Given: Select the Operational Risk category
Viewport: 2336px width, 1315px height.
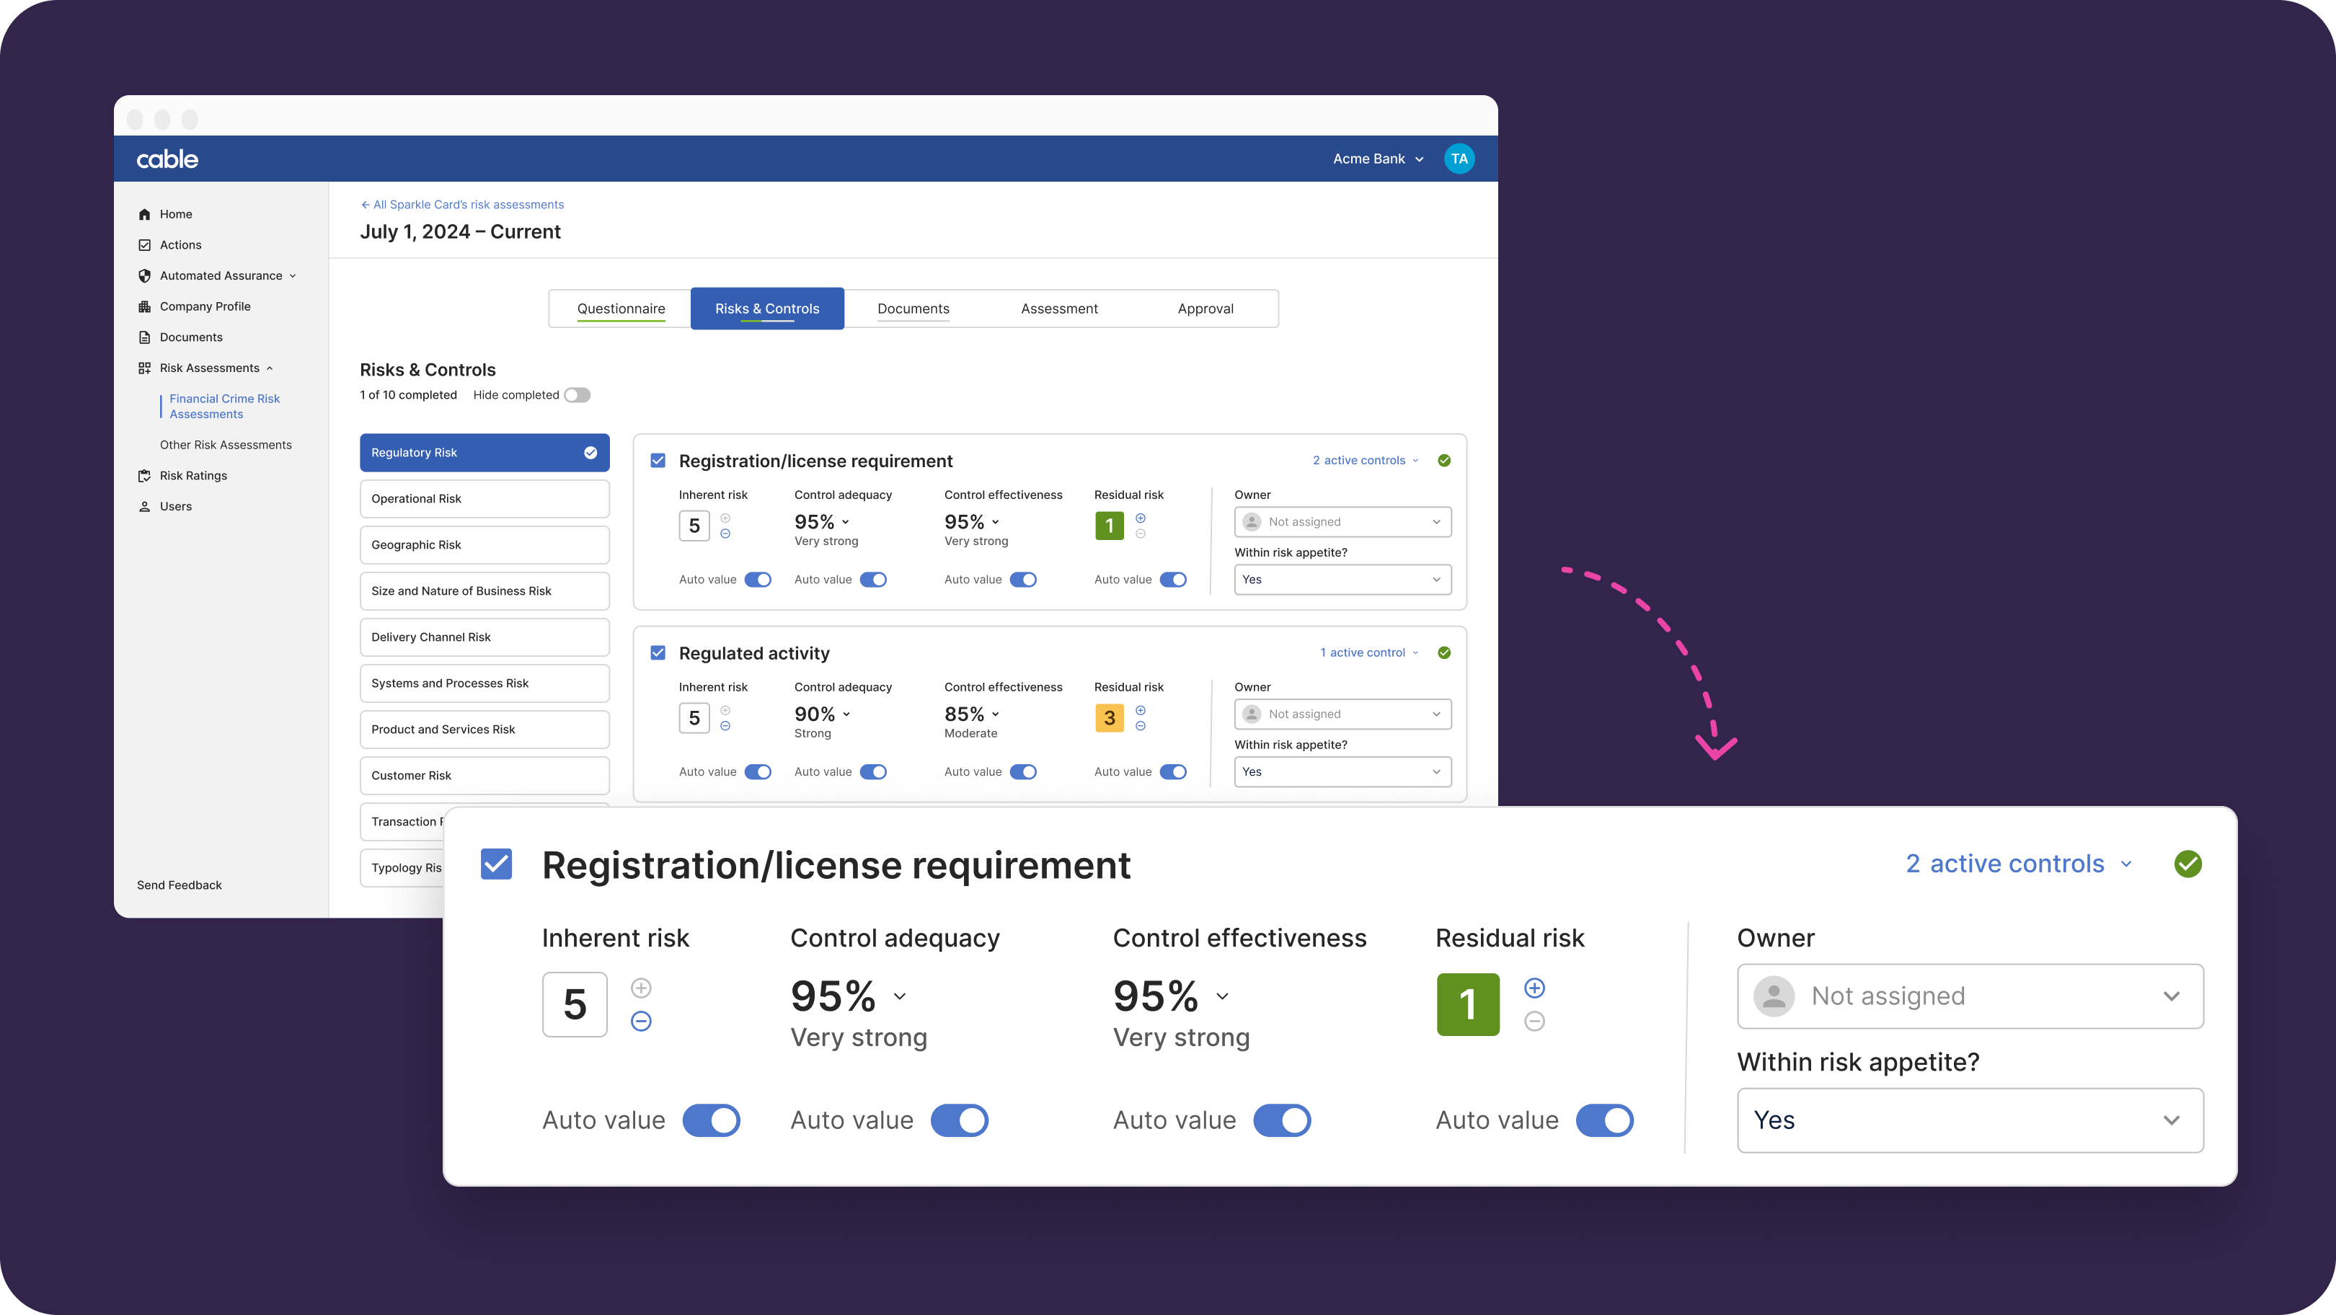Looking at the screenshot, I should (485, 499).
